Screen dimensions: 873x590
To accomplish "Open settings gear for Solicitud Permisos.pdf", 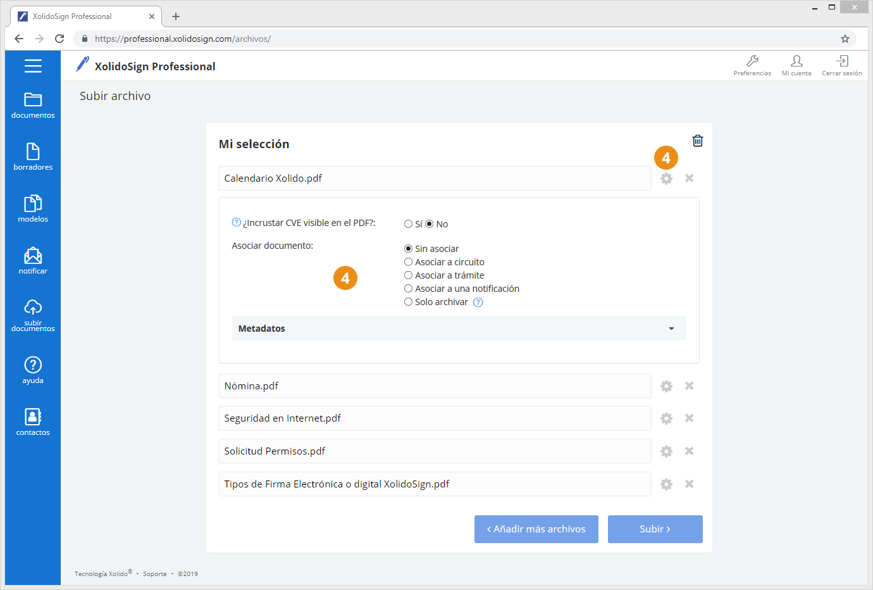I will [666, 451].
